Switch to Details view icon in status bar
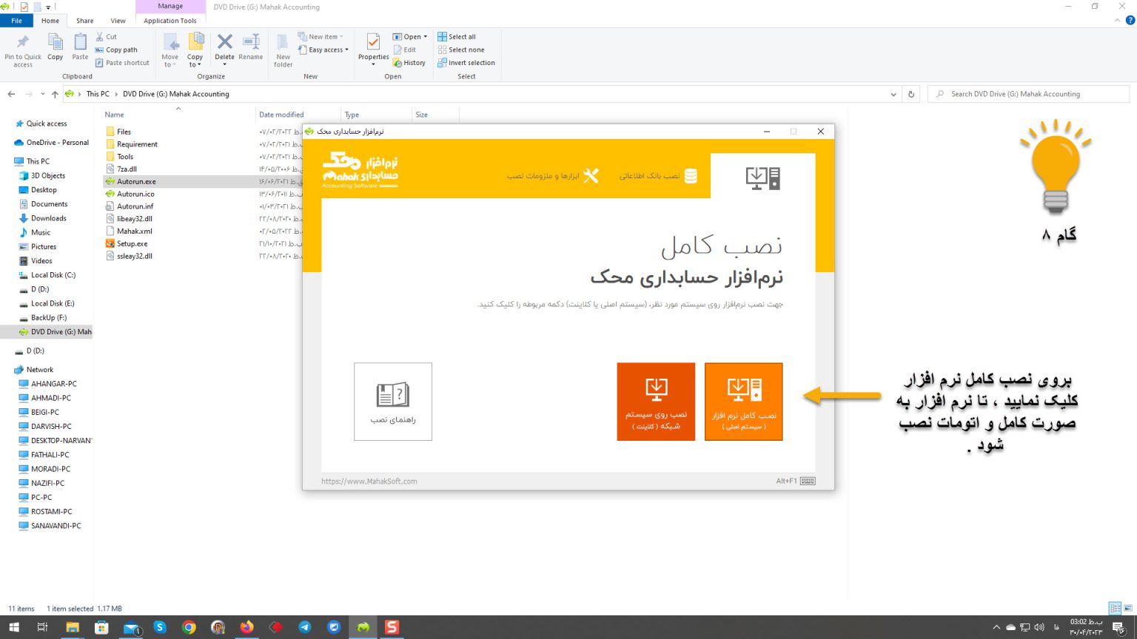This screenshot has height=639, width=1137. pos(1115,609)
